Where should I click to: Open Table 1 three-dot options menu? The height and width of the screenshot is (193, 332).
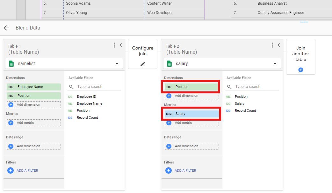pyautogui.click(x=114, y=45)
